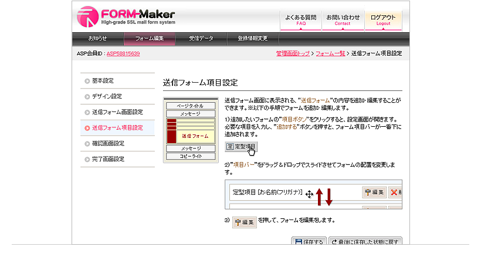This screenshot has height=270, width=481.
Task: Click the 編集 button in お名前(フリガナ) row
Action: (374, 193)
